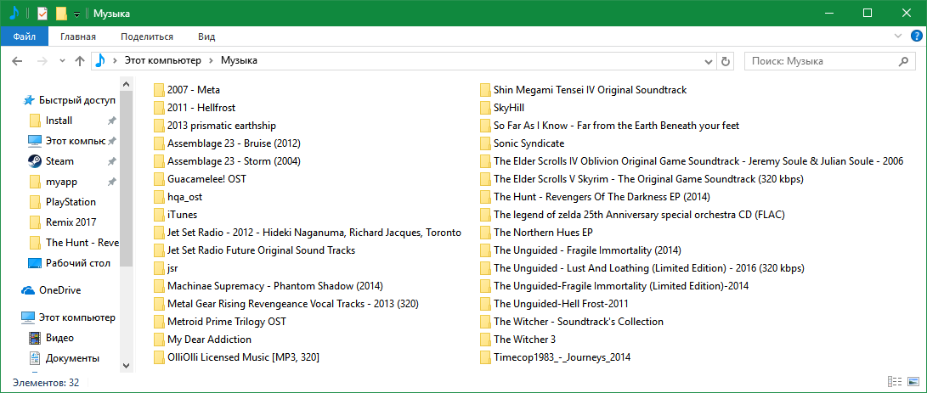Expand the ribbon with the chevron

coord(898,36)
